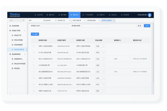Click the blue 查询 query button
This screenshot has height=111, width=167.
[147, 26]
